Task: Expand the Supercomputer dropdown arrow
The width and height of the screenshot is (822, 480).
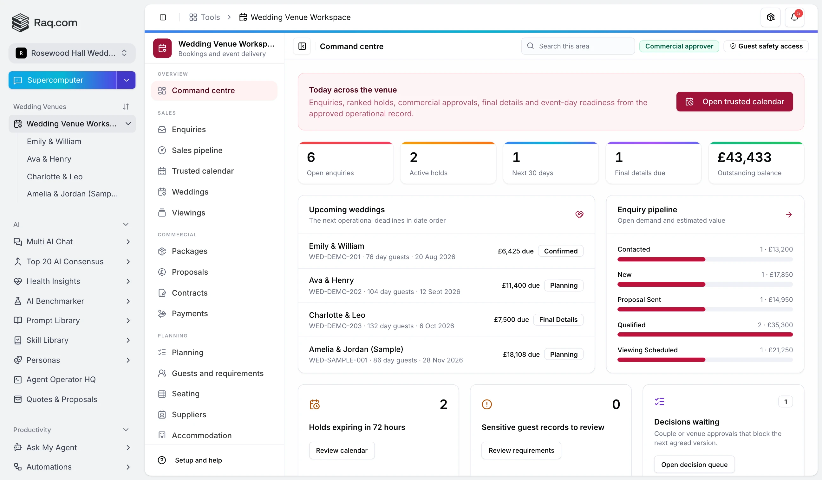Action: click(126, 80)
